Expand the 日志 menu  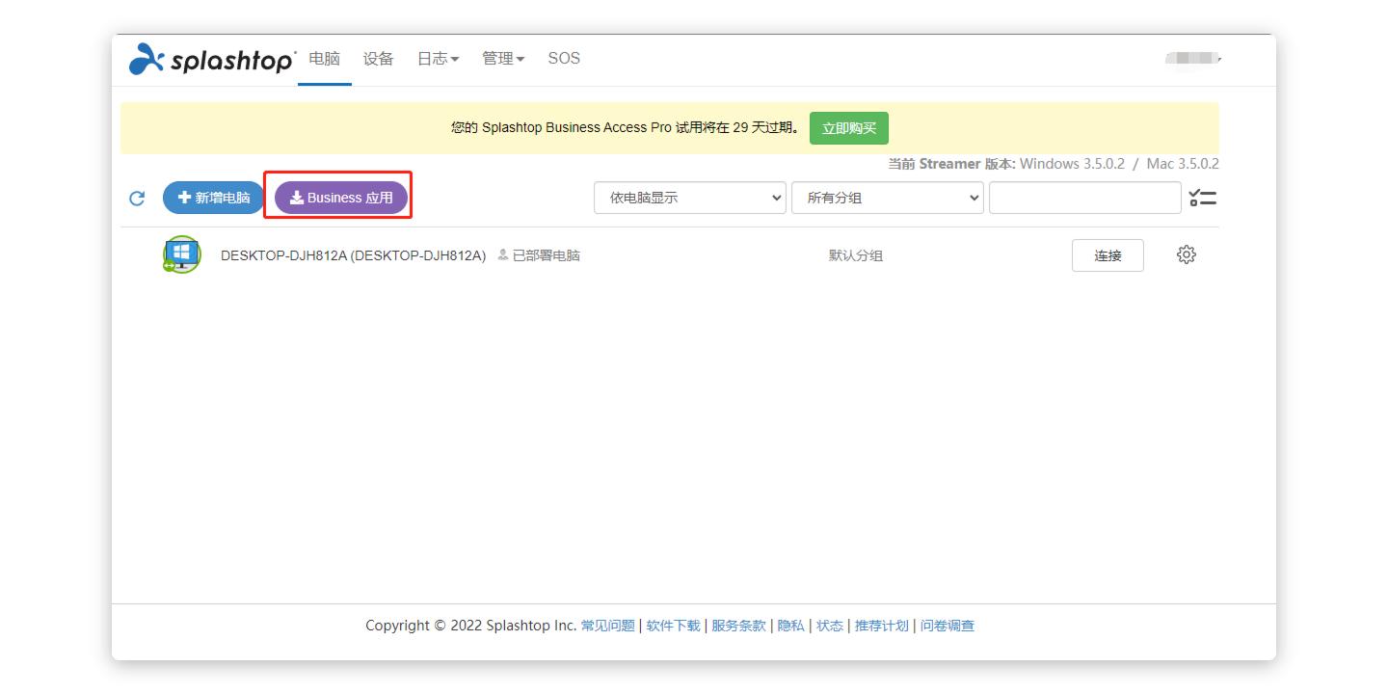pos(438,58)
